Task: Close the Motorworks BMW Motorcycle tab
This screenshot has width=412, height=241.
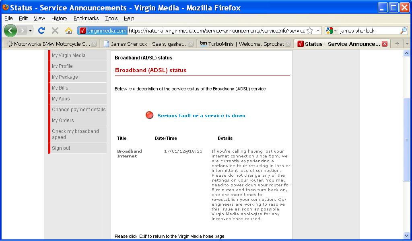Action: click(x=94, y=44)
